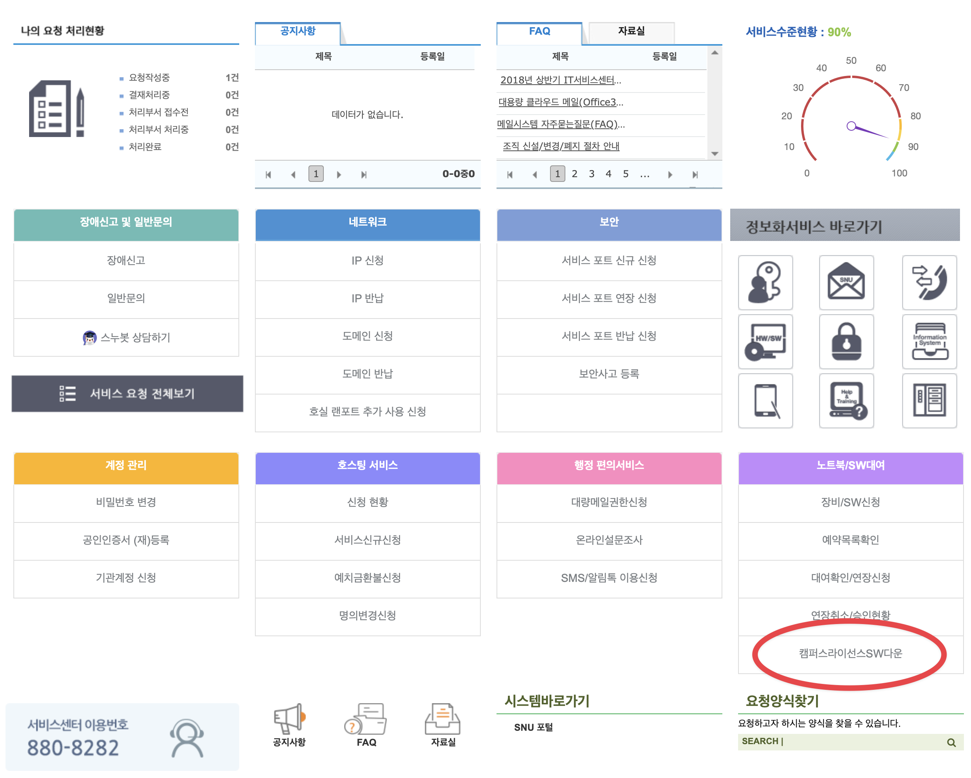
Task: Click 서비스 요청 전체보기 button
Action: coord(127,393)
